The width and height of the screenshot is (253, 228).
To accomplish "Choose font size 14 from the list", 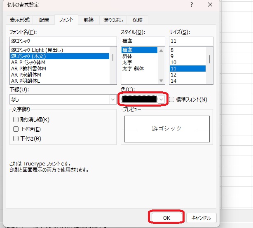I will [173, 81].
